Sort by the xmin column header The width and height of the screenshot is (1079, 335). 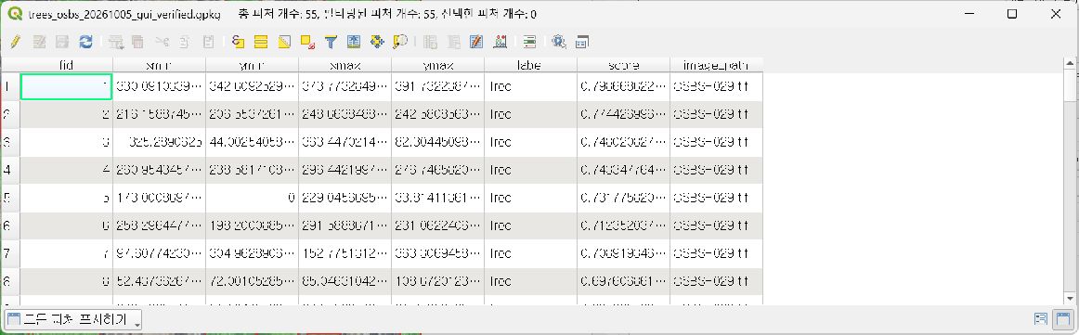(159, 65)
